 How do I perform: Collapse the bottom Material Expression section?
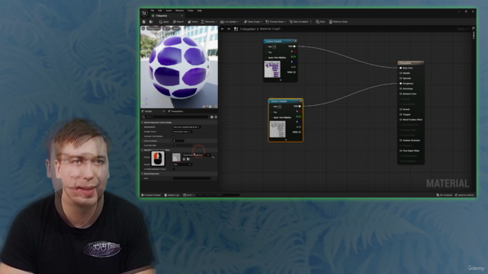pyautogui.click(x=143, y=174)
